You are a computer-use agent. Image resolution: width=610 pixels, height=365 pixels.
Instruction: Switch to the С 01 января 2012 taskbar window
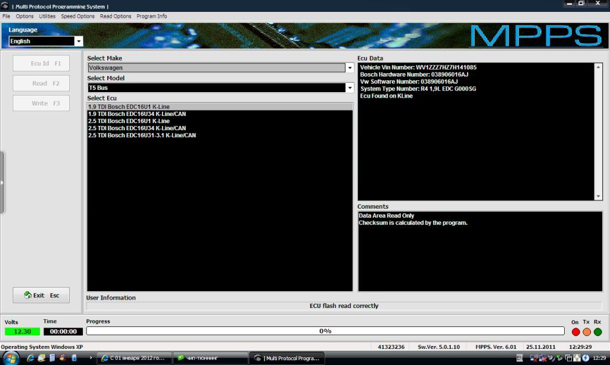coord(134,358)
